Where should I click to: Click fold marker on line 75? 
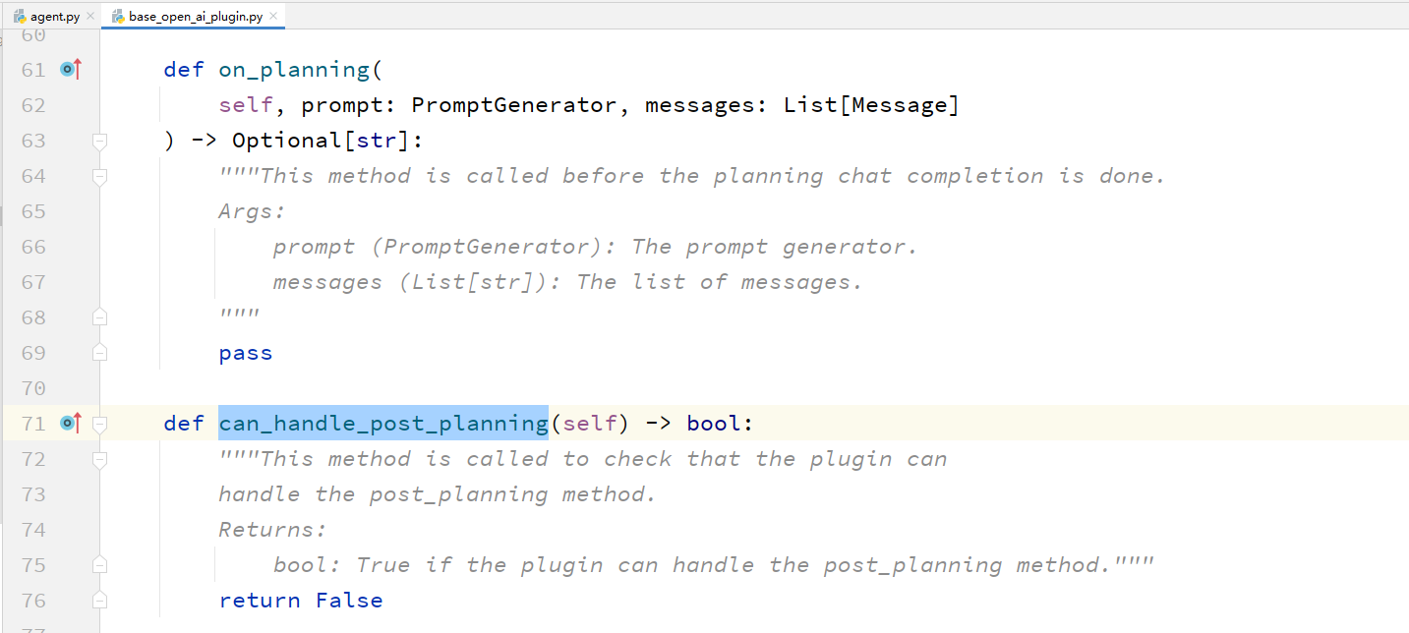[99, 565]
